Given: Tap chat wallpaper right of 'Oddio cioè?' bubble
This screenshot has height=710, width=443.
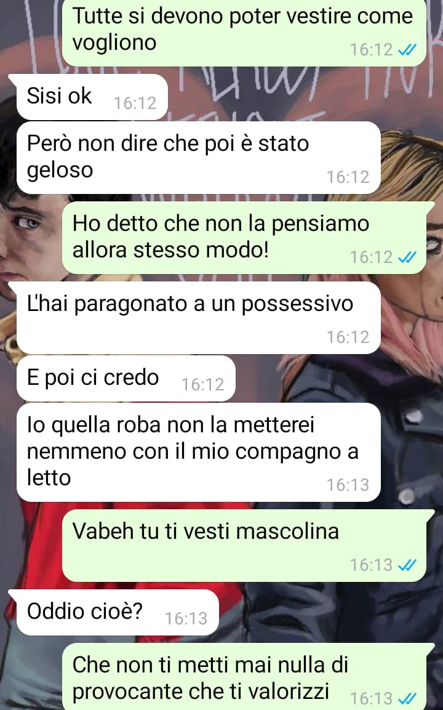Looking at the screenshot, I should point(330,612).
